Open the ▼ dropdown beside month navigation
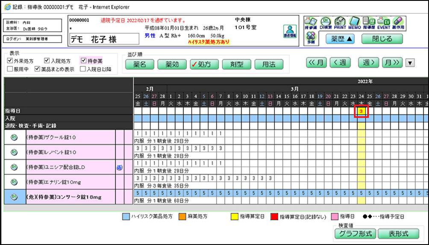The image size is (429, 245). [x=410, y=63]
